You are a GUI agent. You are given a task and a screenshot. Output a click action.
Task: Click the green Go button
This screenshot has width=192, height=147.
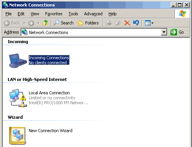177,32
